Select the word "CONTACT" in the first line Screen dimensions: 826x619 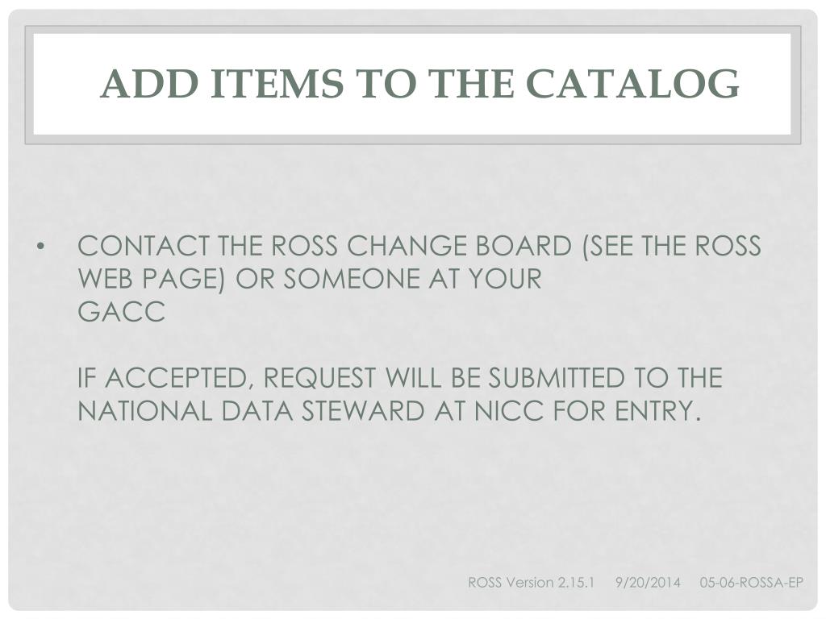[x=144, y=246]
